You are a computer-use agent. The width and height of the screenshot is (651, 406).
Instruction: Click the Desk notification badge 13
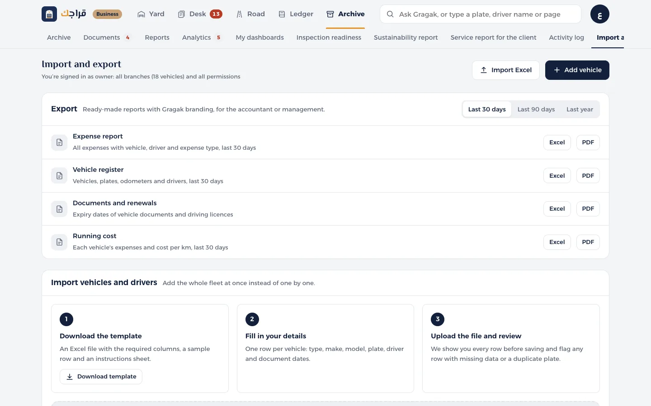coord(216,14)
